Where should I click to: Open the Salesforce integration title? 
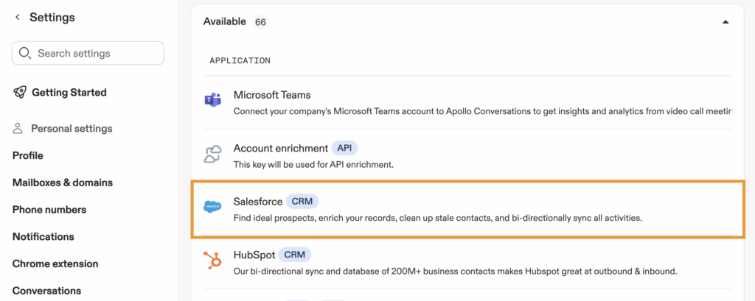pyautogui.click(x=257, y=201)
